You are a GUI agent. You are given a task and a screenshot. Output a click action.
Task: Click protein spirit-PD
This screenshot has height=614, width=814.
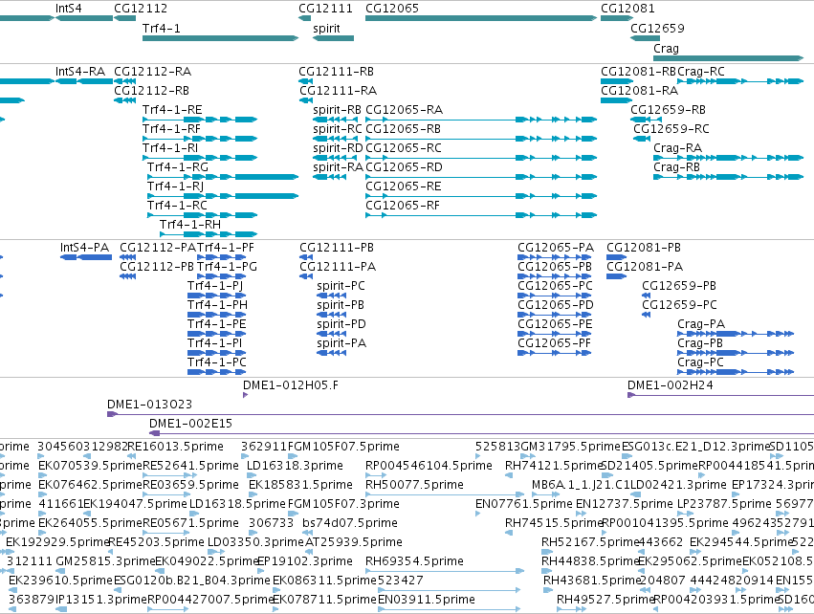click(x=341, y=324)
